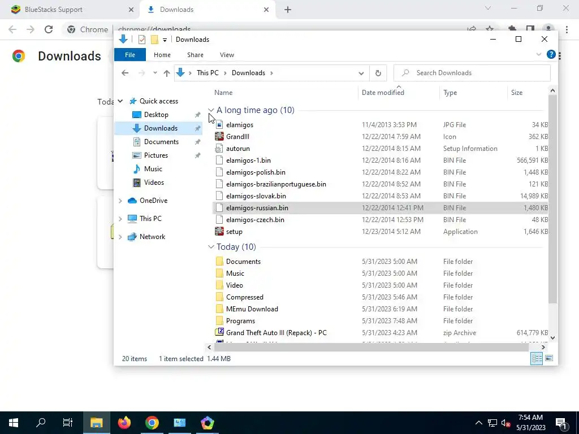Open the Windows Start menu
579x434 pixels.
pos(14,423)
